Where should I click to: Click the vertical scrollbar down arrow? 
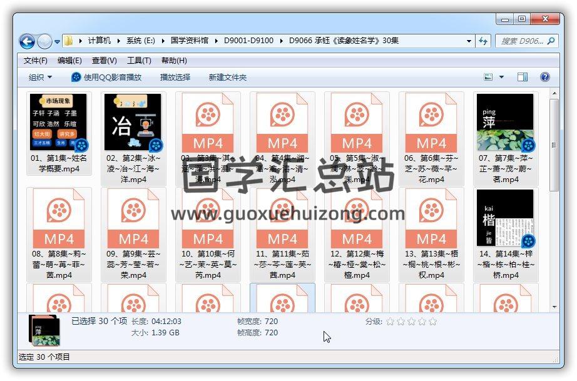[554, 307]
